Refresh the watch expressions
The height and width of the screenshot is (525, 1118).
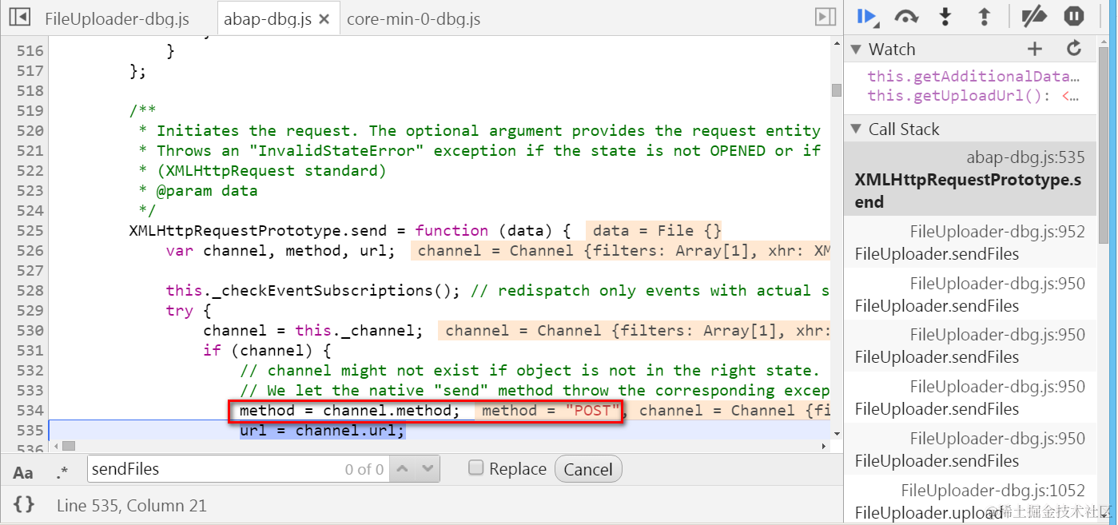1074,49
